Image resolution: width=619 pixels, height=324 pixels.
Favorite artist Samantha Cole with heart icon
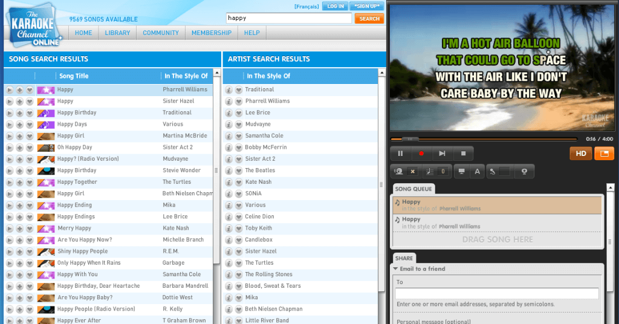tap(238, 136)
